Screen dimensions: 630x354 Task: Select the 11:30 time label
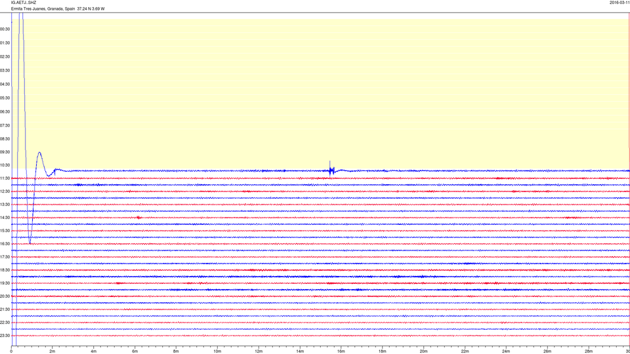[5, 178]
